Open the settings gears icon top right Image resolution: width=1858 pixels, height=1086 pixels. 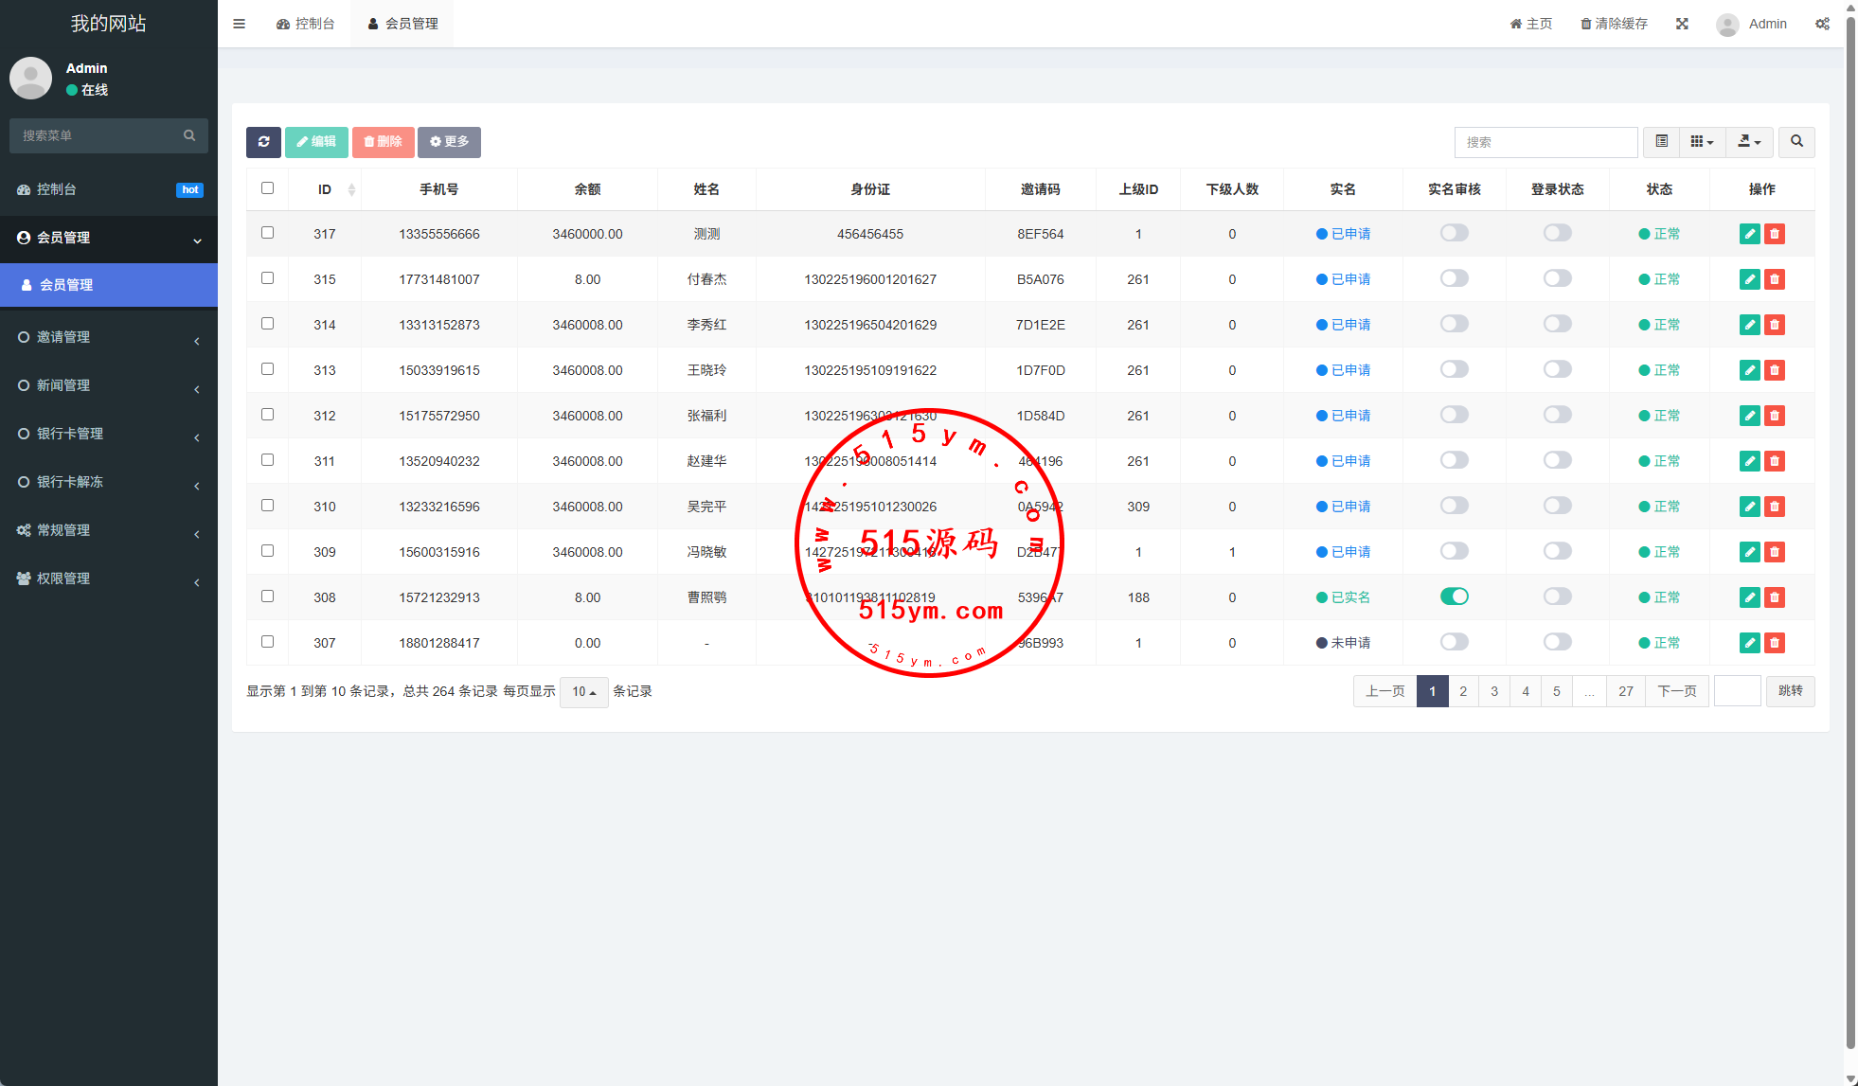[x=1822, y=24]
